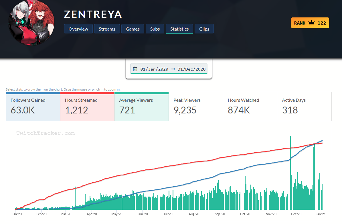342x224 pixels.
Task: Open the Games tab
Action: point(133,29)
